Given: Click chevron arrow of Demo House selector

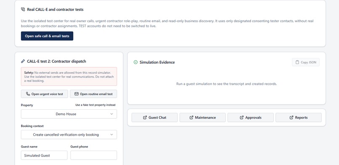Looking at the screenshot, I should point(111,114).
